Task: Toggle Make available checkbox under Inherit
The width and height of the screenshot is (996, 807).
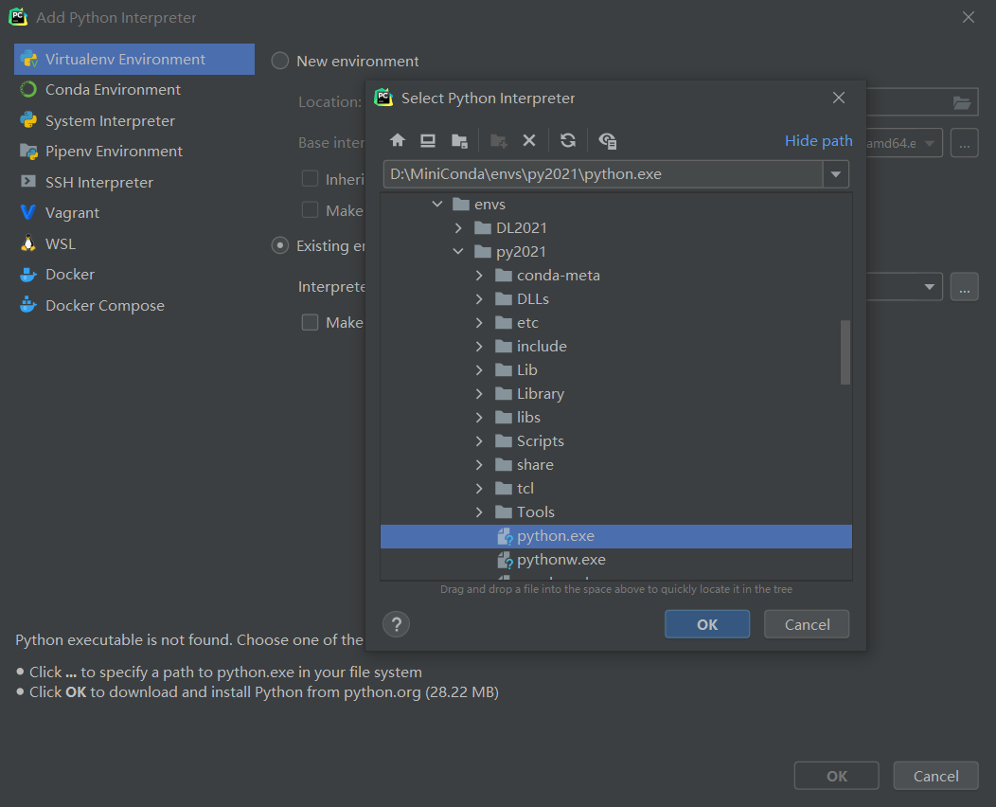Action: pyautogui.click(x=310, y=209)
